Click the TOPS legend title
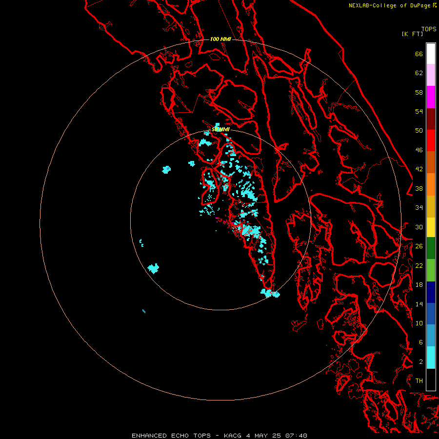This screenshot has width=439, height=439. [x=429, y=29]
